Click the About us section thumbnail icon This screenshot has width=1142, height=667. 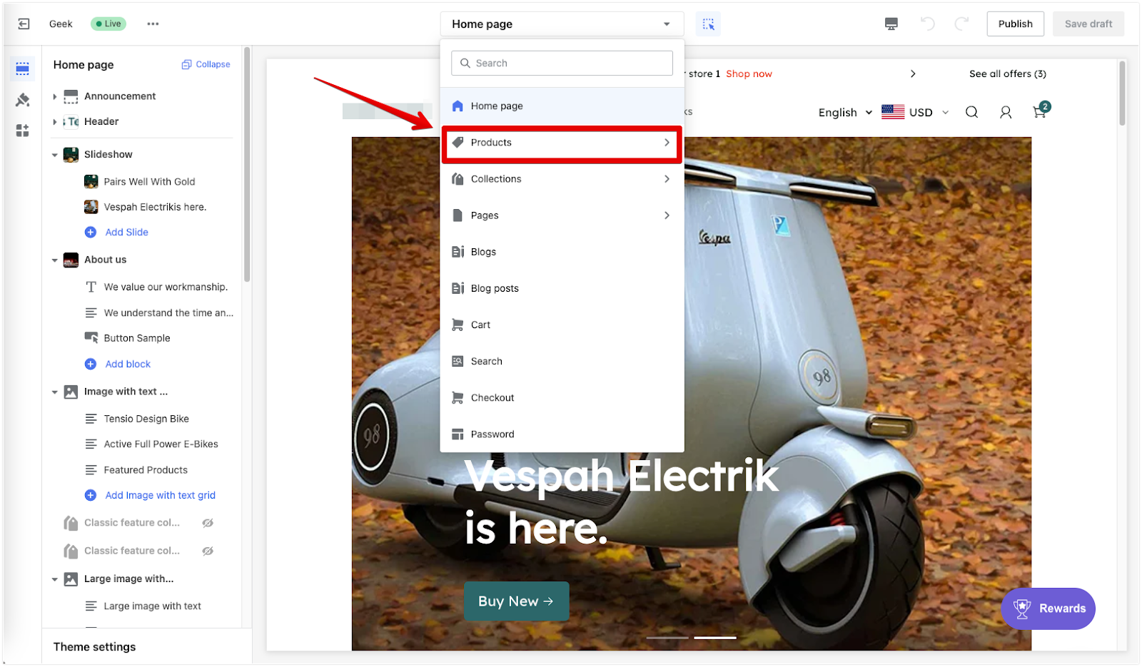pyautogui.click(x=71, y=260)
